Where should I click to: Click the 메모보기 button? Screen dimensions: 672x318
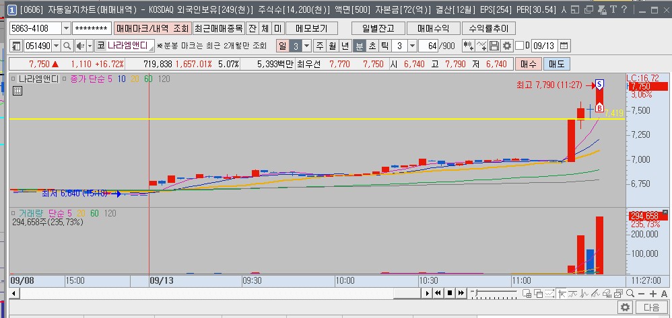312,29
